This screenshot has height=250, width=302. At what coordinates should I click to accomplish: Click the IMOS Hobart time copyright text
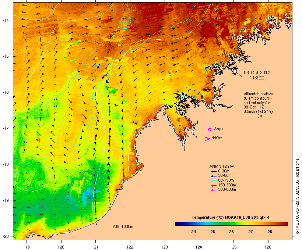[x=297, y=196]
